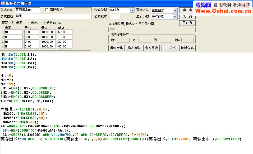
Task: Click code line N3:=11;
Action: pos(8,84)
